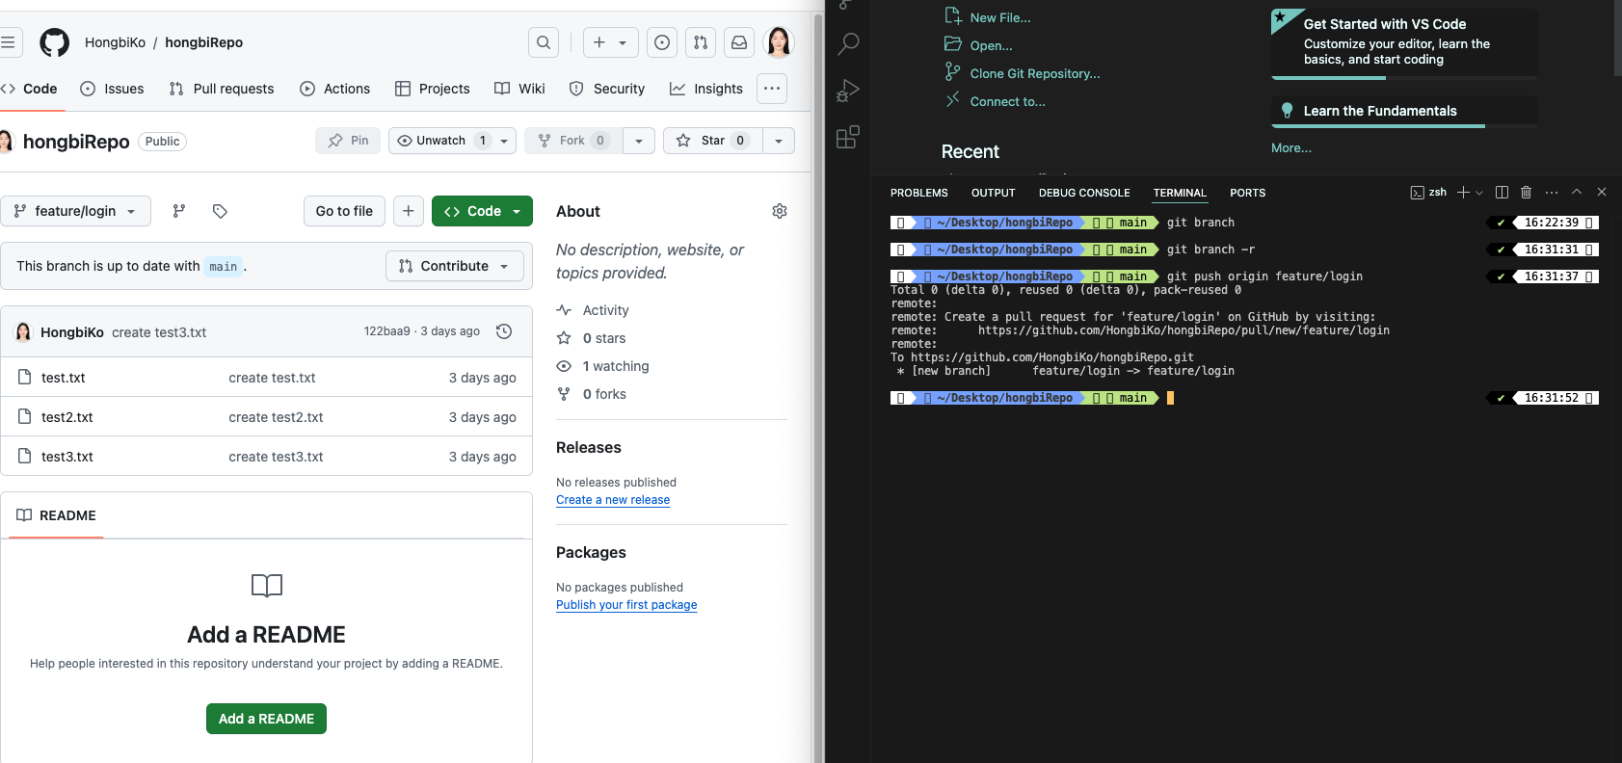Screen dimensions: 1622x763
Task: Open the Unwatch notifications dropdown
Action: [453, 141]
